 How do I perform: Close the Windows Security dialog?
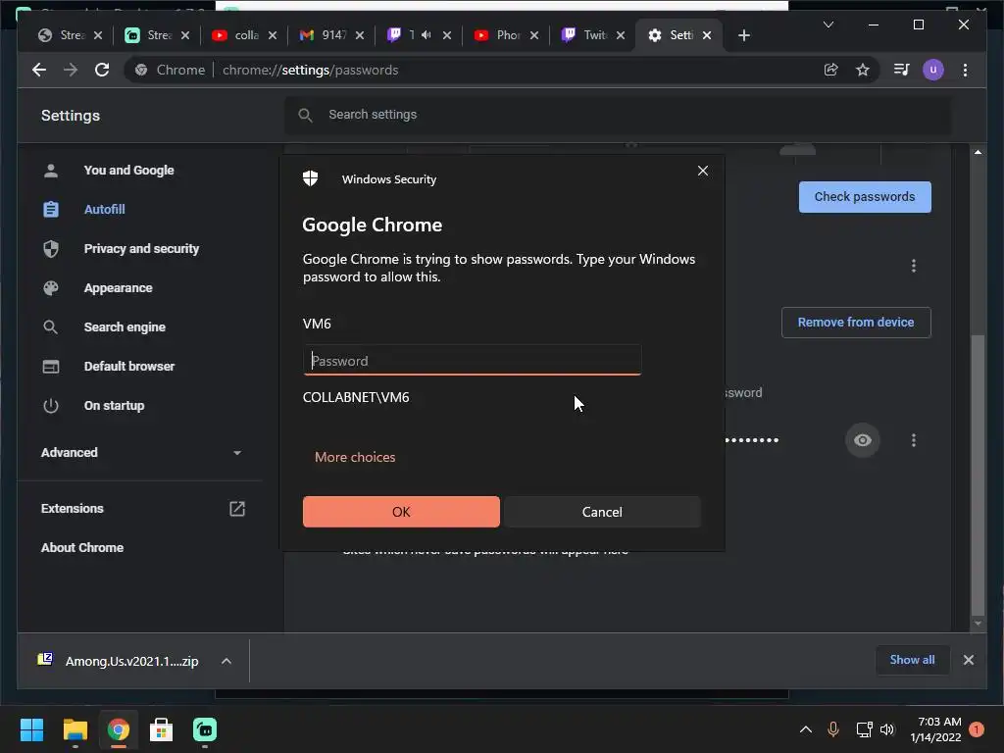[702, 171]
